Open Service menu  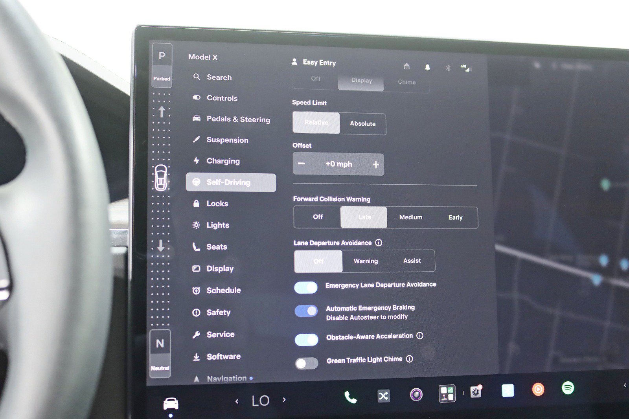213,334
